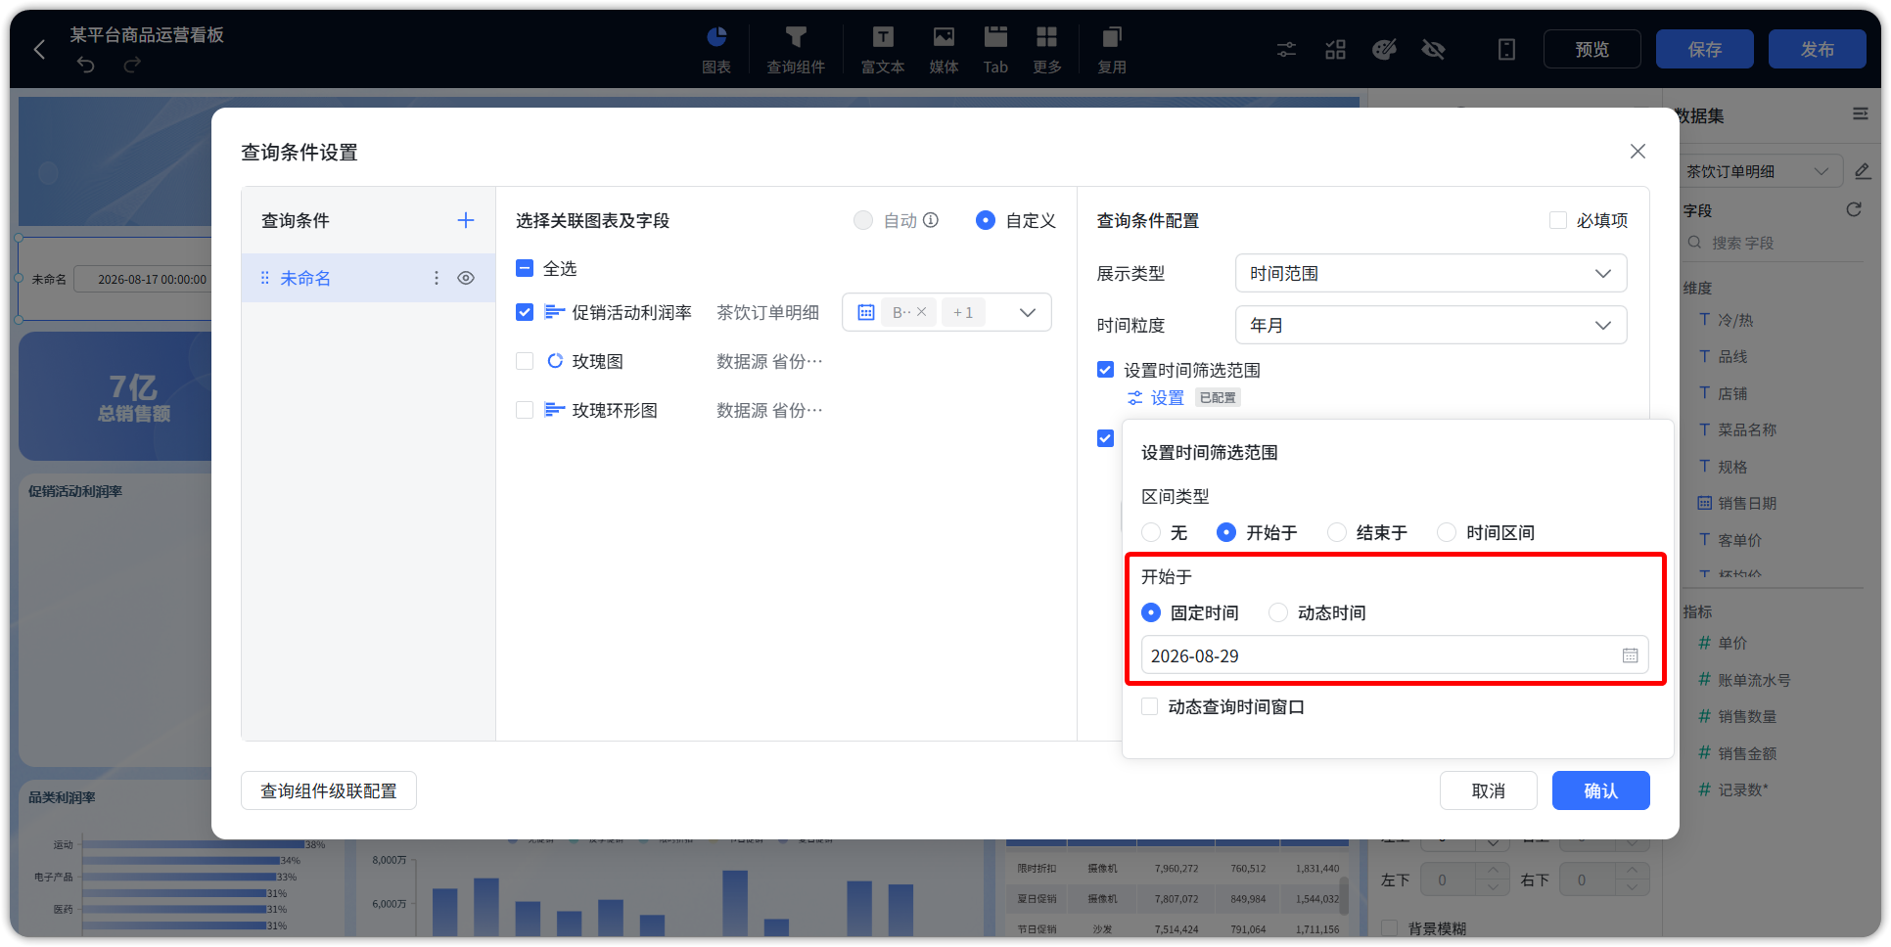Uncheck 设置时间筛选范围 checkbox

tap(1105, 370)
